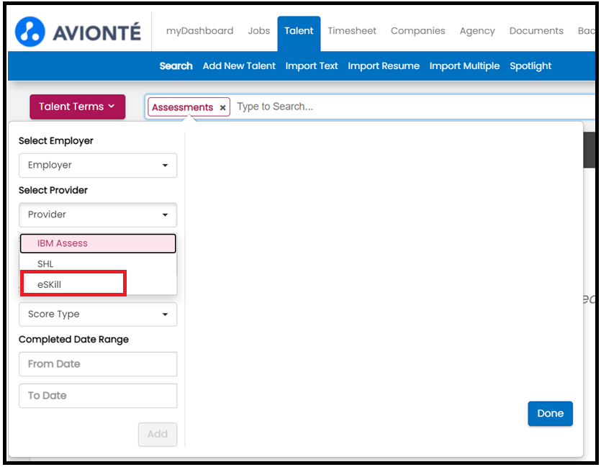The height and width of the screenshot is (467, 601).
Task: Open the Spotlight link
Action: point(530,66)
